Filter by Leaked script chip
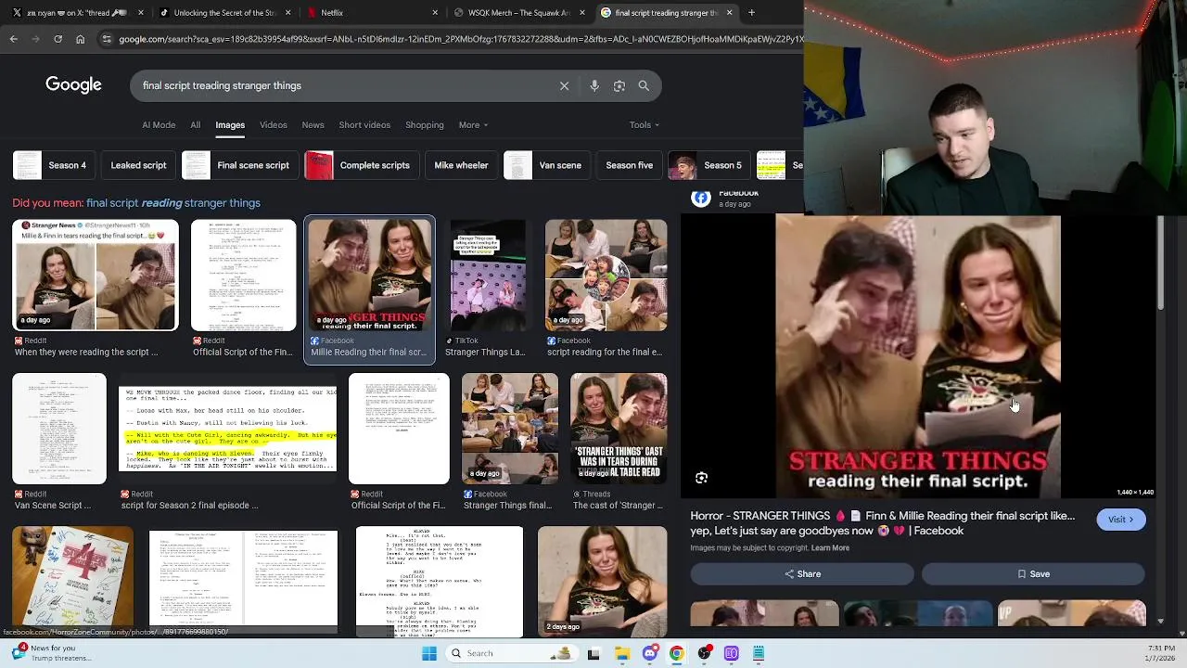Image resolution: width=1187 pixels, height=668 pixels. (138, 165)
